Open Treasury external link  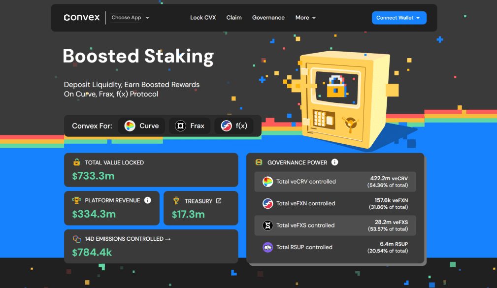pos(219,201)
